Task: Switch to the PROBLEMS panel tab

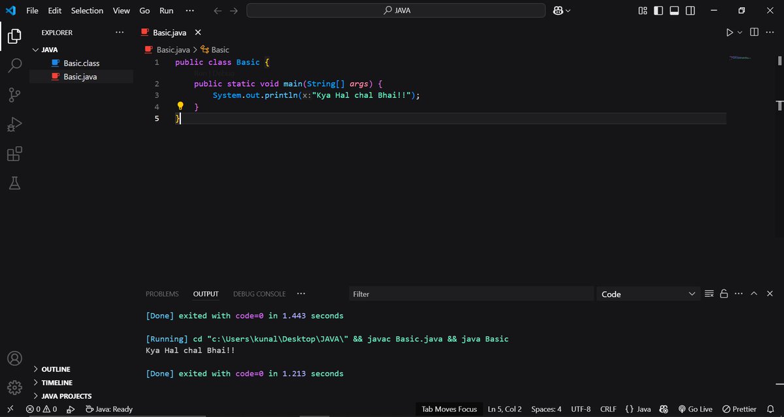Action: click(x=162, y=294)
